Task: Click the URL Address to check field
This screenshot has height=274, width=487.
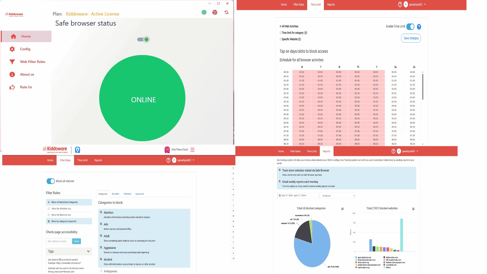Action: (x=59, y=241)
